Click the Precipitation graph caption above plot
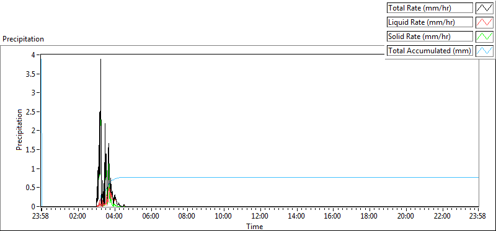496x231 pixels. 23,39
